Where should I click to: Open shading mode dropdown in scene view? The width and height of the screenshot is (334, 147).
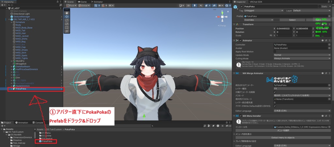coord(181,6)
